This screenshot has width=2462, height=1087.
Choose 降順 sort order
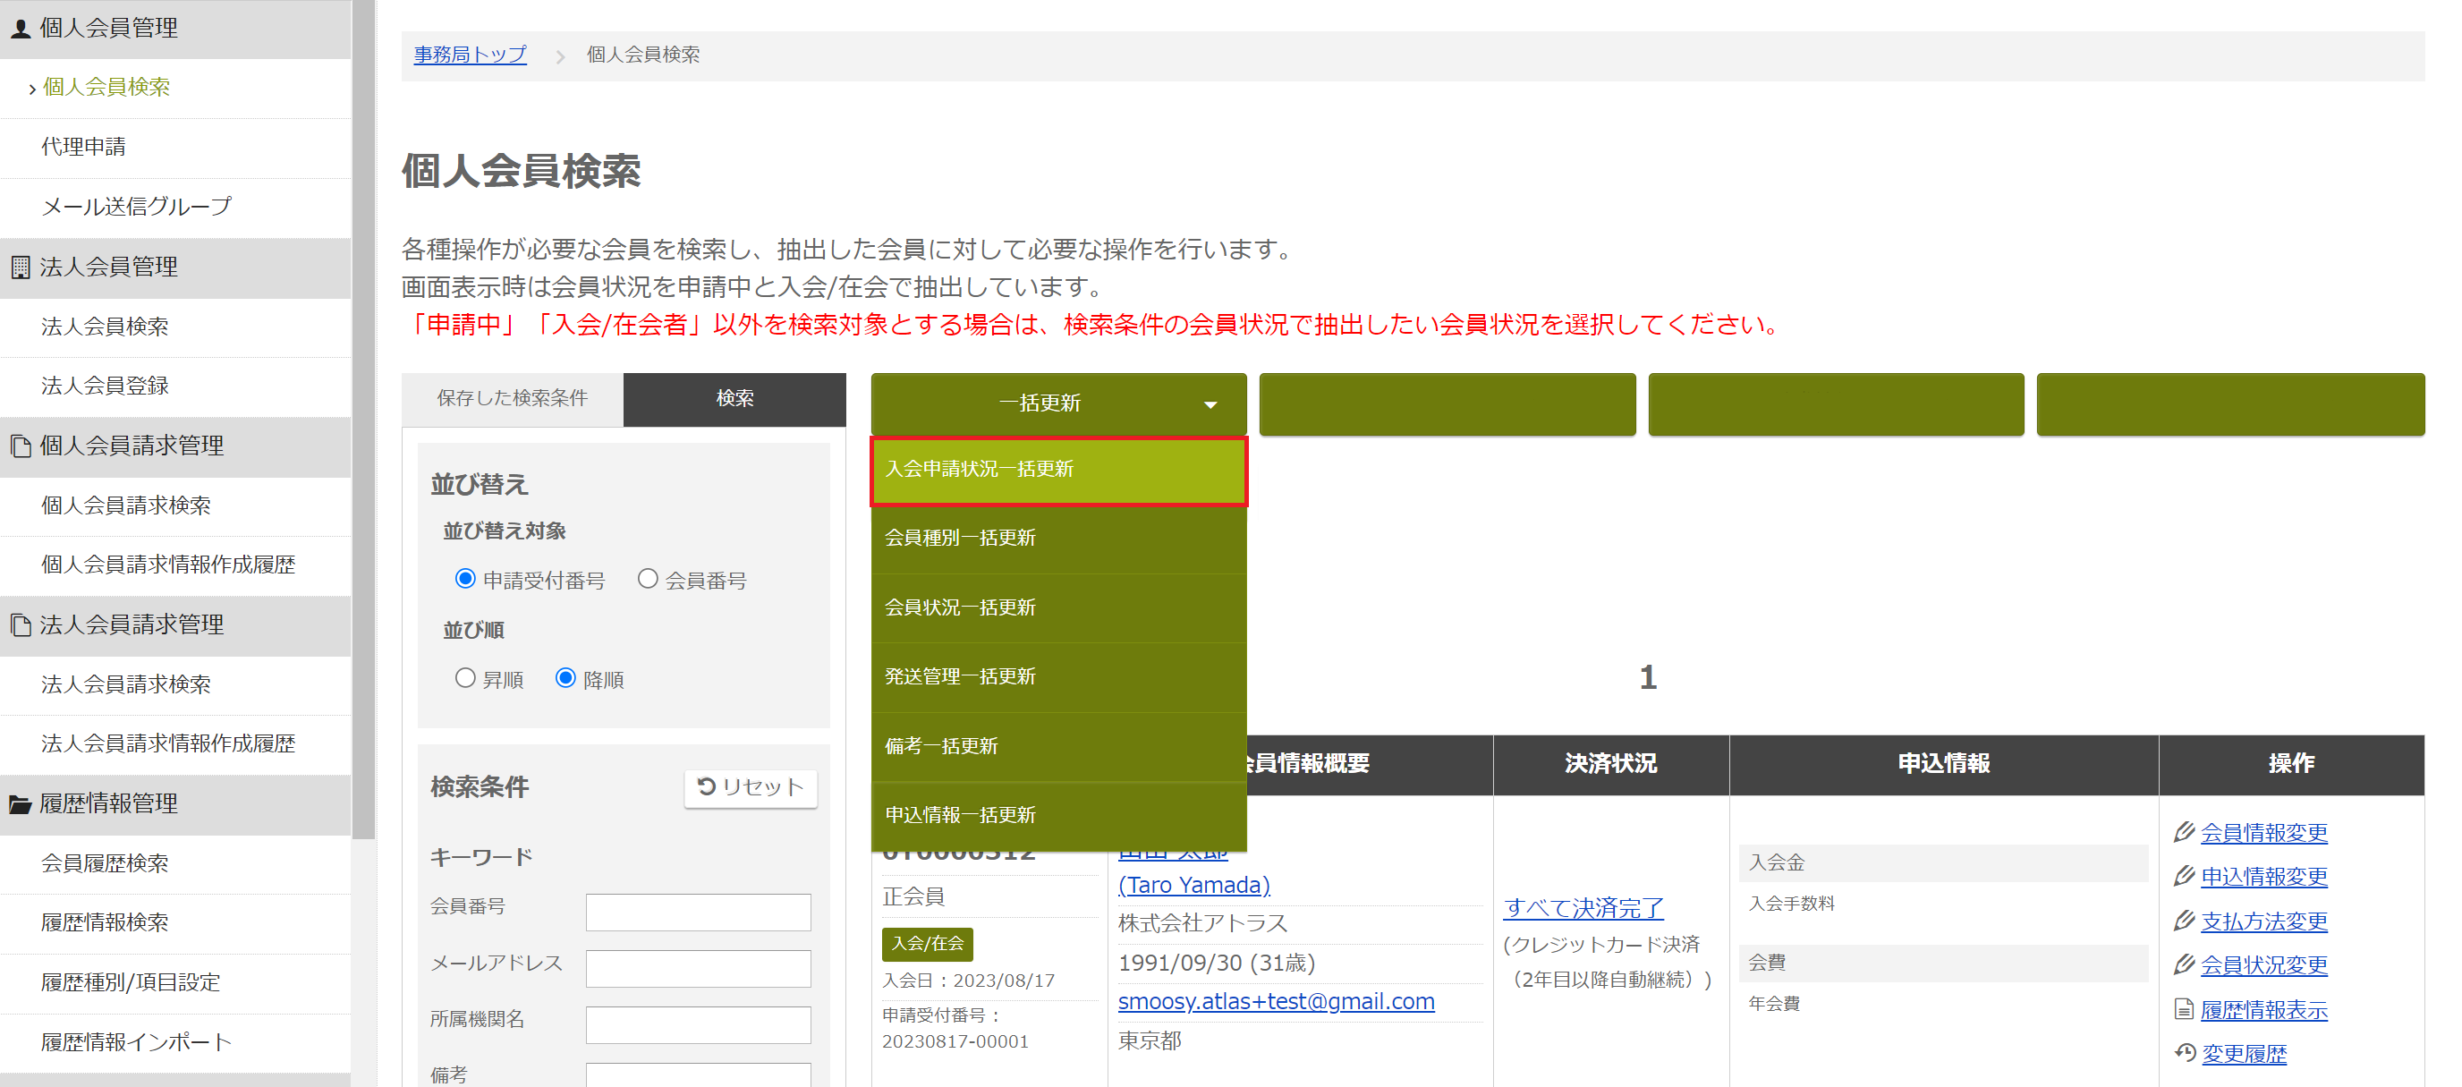pos(565,678)
